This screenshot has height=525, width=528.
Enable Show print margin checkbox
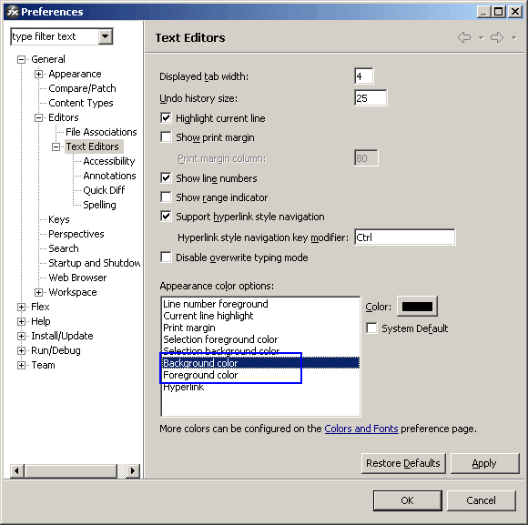166,137
